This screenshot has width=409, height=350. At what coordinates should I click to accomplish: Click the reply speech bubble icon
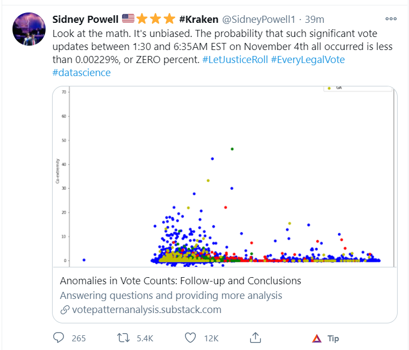(59, 338)
